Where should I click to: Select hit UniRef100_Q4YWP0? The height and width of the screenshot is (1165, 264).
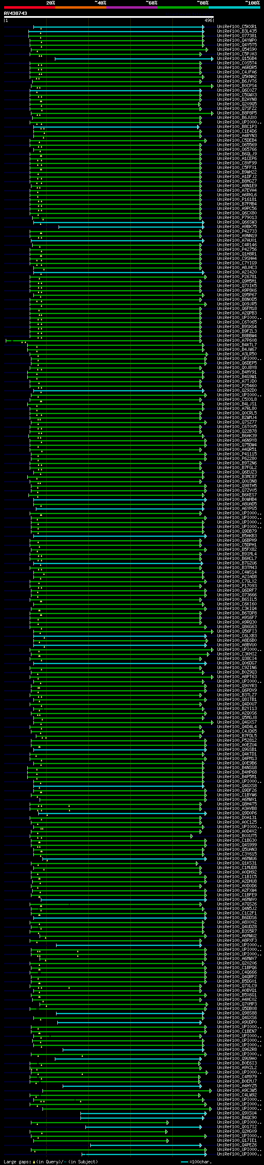(237, 40)
